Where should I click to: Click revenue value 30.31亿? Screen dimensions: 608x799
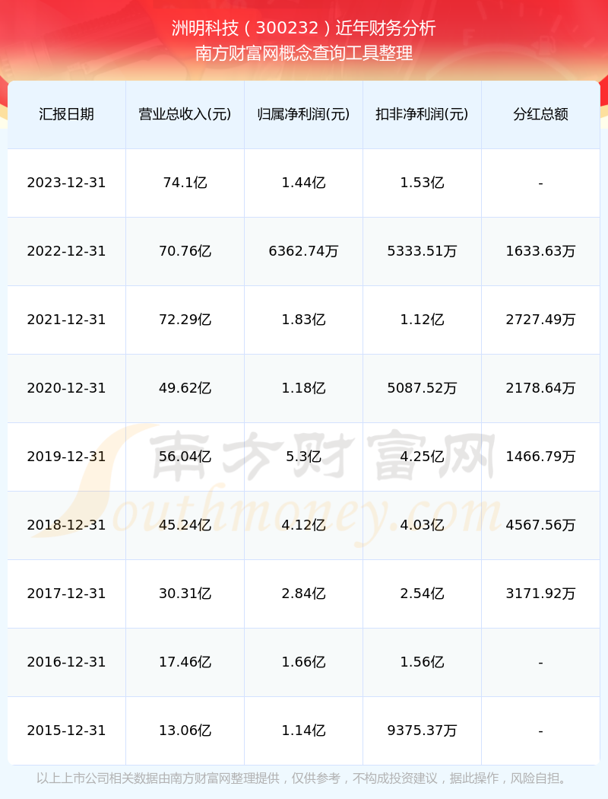tap(185, 594)
